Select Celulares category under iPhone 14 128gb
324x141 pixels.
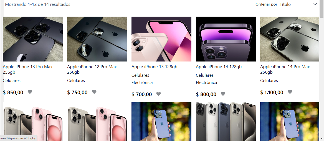click(x=205, y=75)
